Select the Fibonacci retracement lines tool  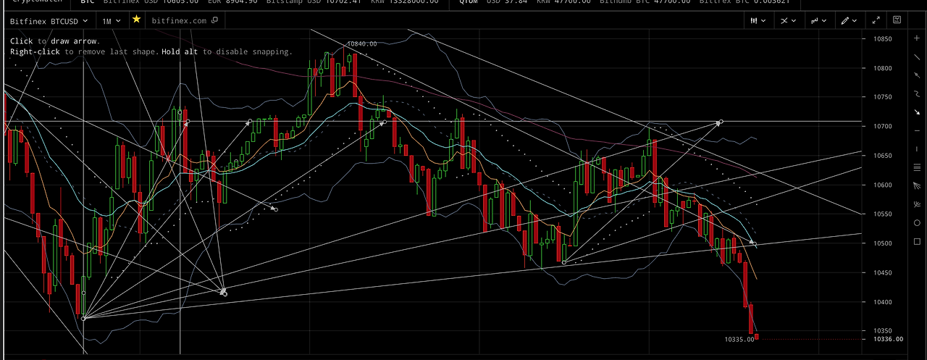(917, 167)
